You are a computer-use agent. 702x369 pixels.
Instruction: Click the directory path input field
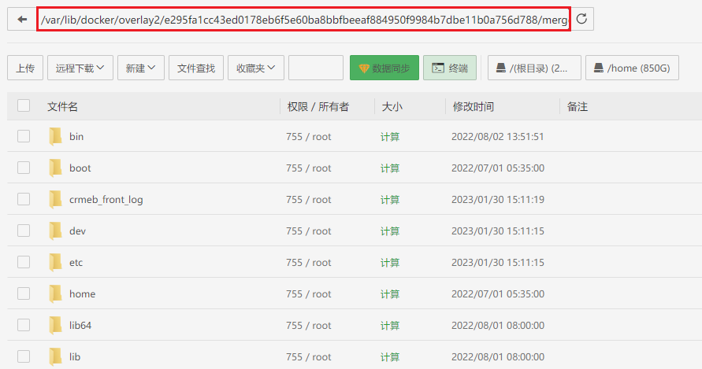pyautogui.click(x=303, y=19)
